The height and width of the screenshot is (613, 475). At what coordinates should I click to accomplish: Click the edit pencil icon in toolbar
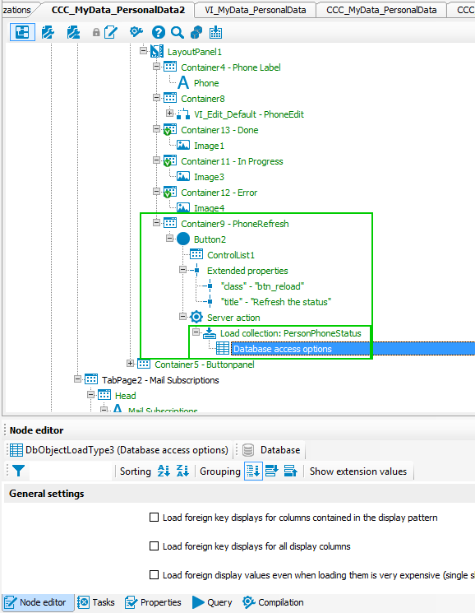110,32
